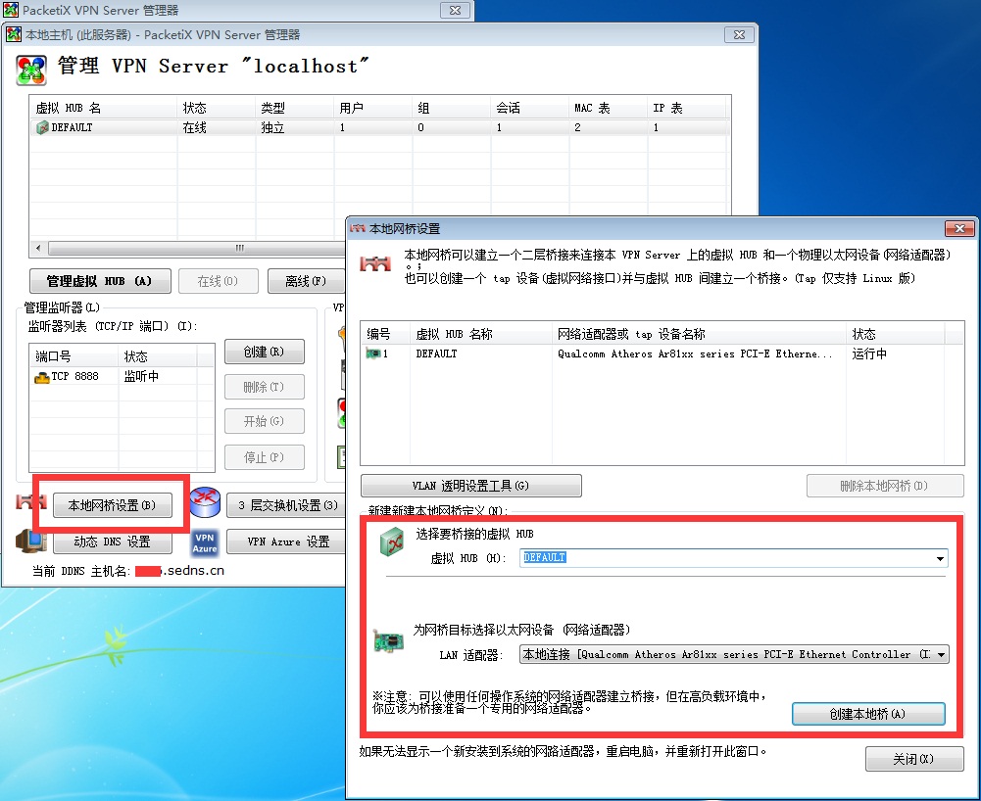
Task: Select DEFAULT hub row text
Action: [72, 127]
